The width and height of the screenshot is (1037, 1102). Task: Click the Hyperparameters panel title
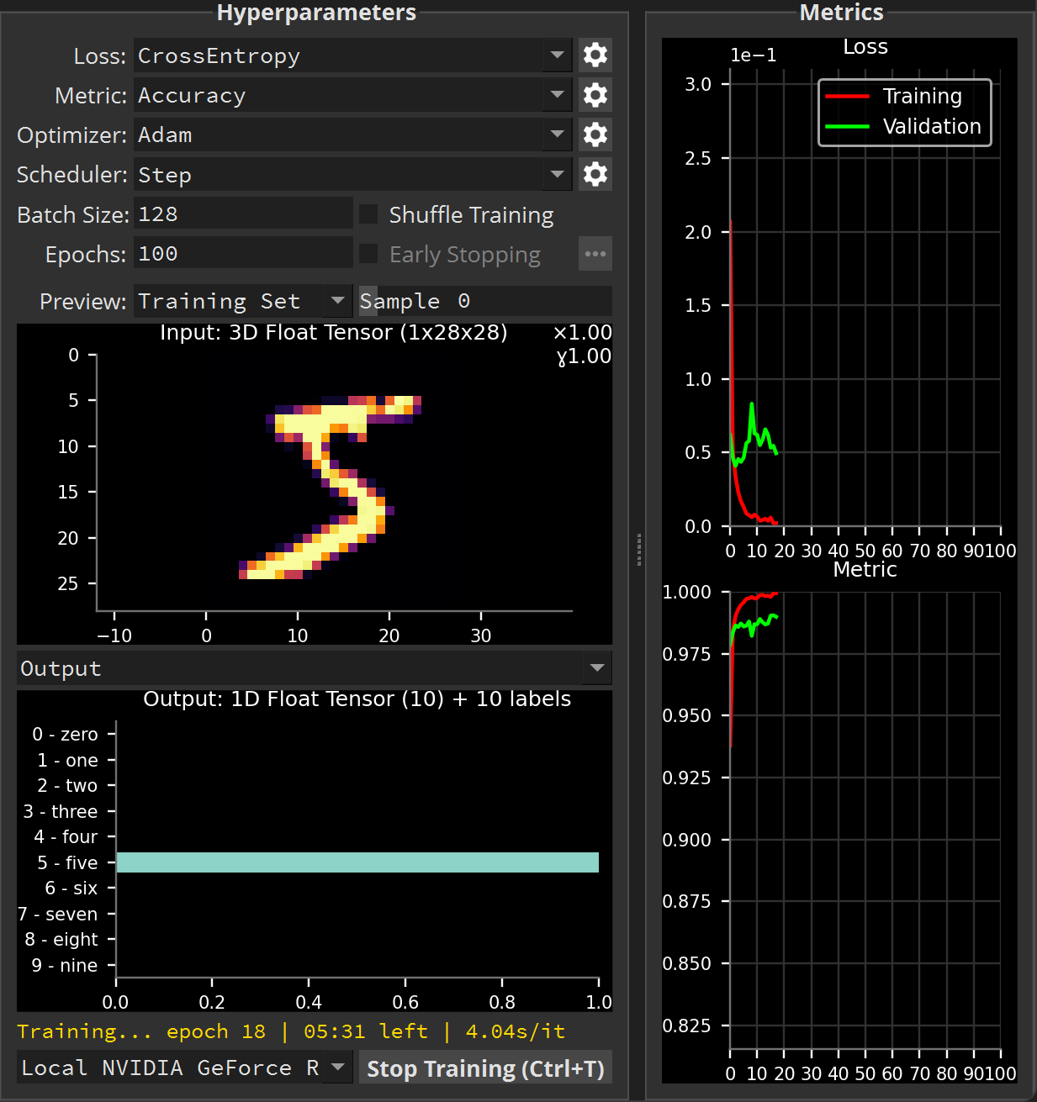(316, 12)
